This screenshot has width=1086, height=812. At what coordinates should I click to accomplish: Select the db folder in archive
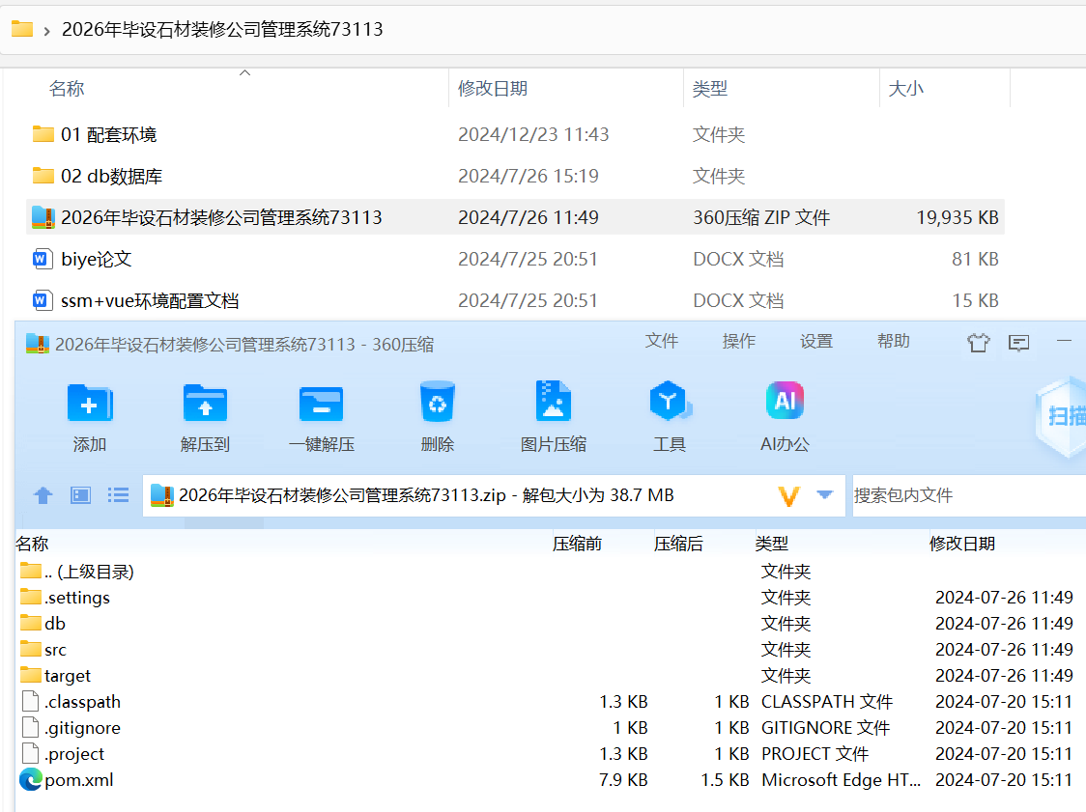[43, 624]
